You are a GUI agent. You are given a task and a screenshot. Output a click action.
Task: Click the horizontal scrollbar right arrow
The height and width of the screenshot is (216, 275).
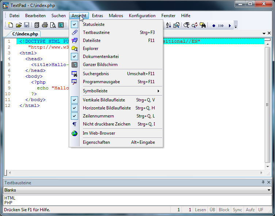pyautogui.click(x=261, y=173)
